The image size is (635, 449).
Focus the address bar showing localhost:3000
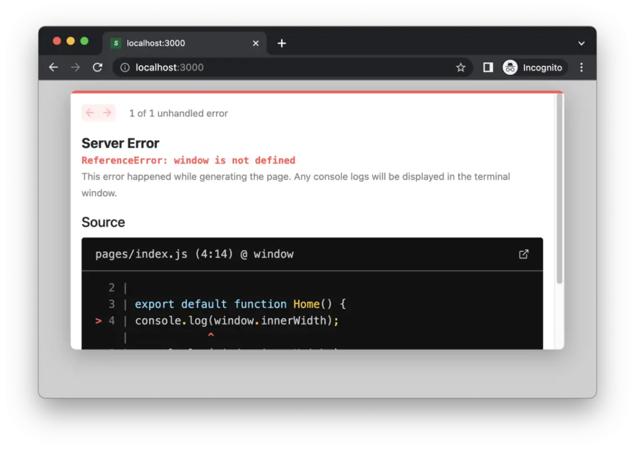(292, 67)
